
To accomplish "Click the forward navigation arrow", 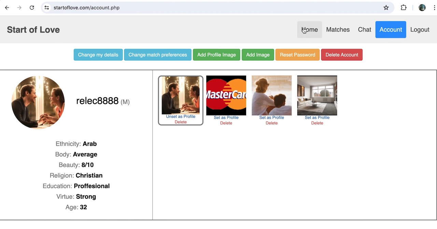I will pyautogui.click(x=19, y=8).
